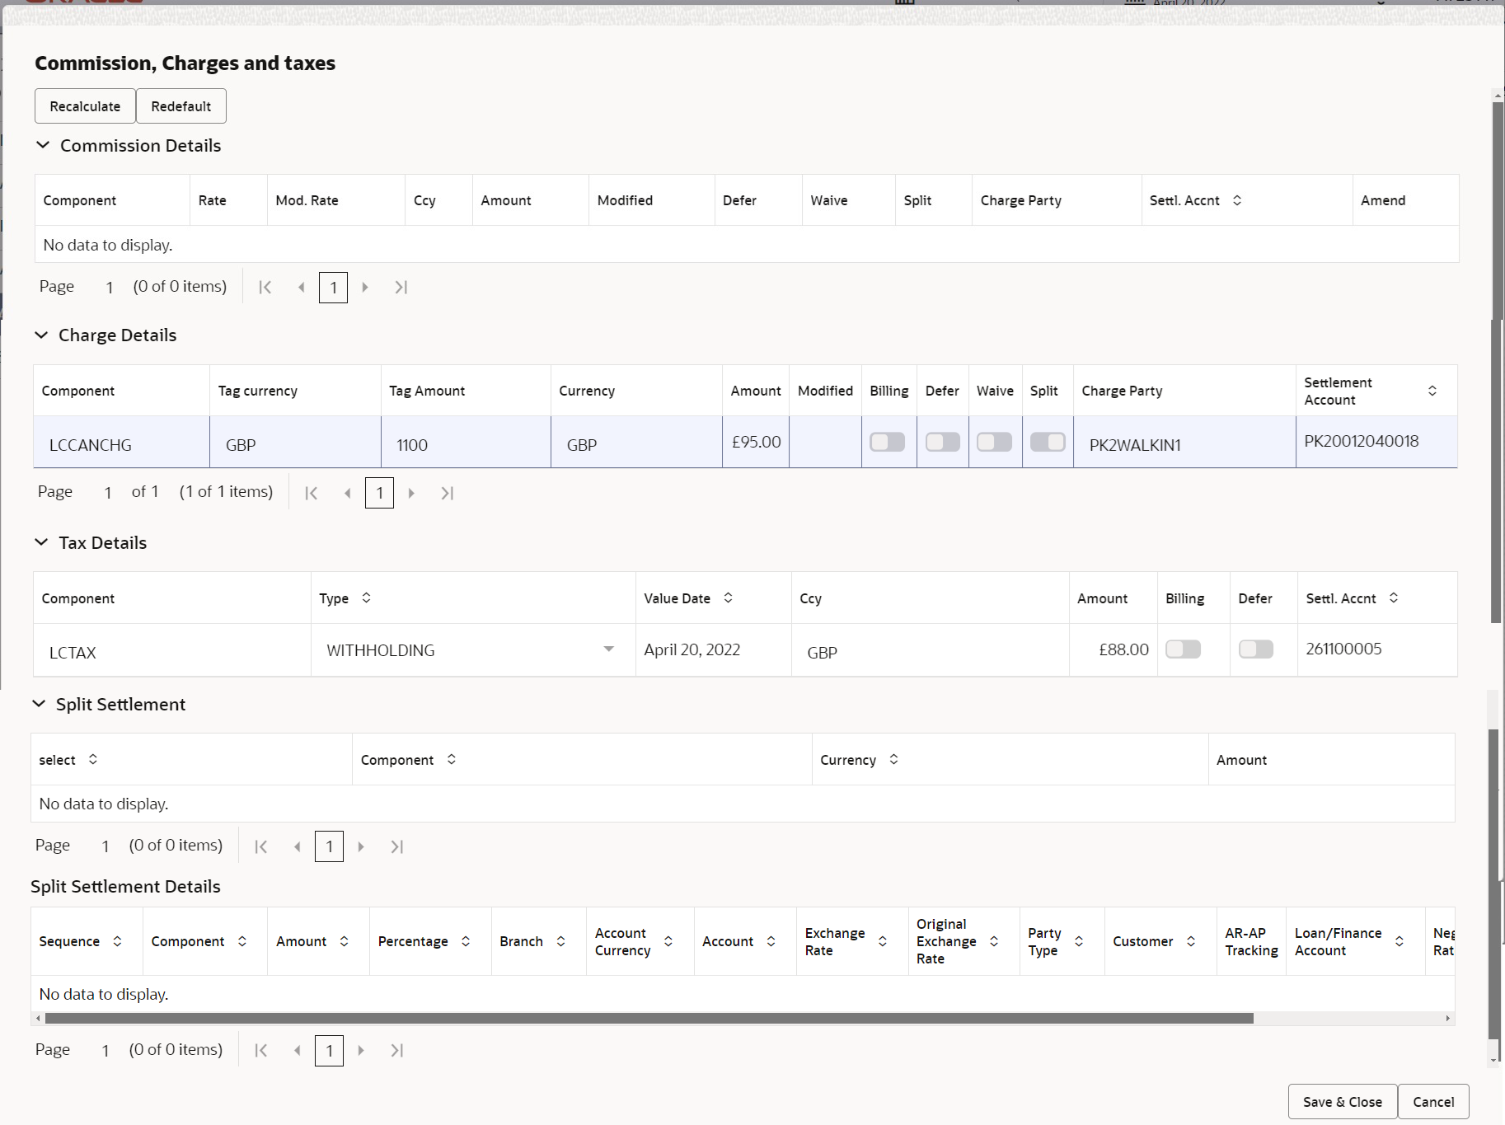Sort the Branch column in Split Settlement Details

point(561,940)
